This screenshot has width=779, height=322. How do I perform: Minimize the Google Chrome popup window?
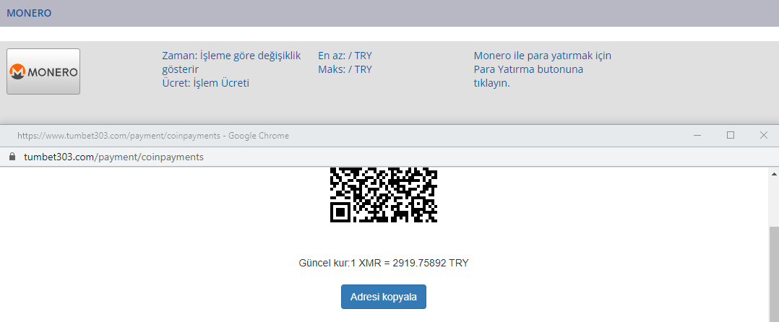point(697,136)
